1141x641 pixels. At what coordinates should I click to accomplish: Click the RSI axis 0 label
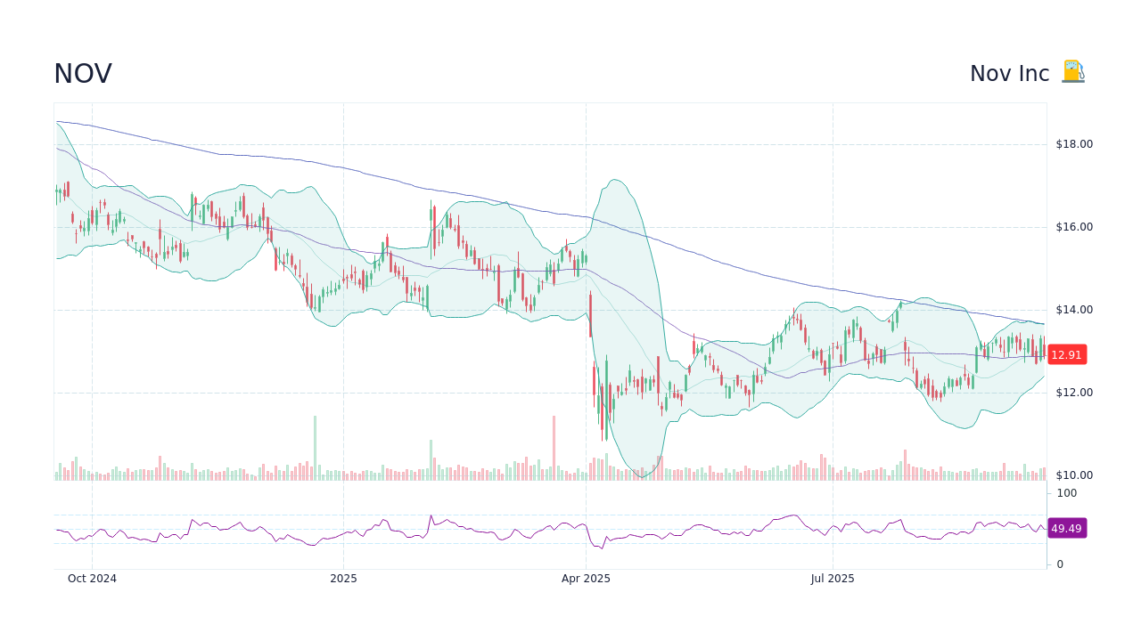coord(1060,564)
